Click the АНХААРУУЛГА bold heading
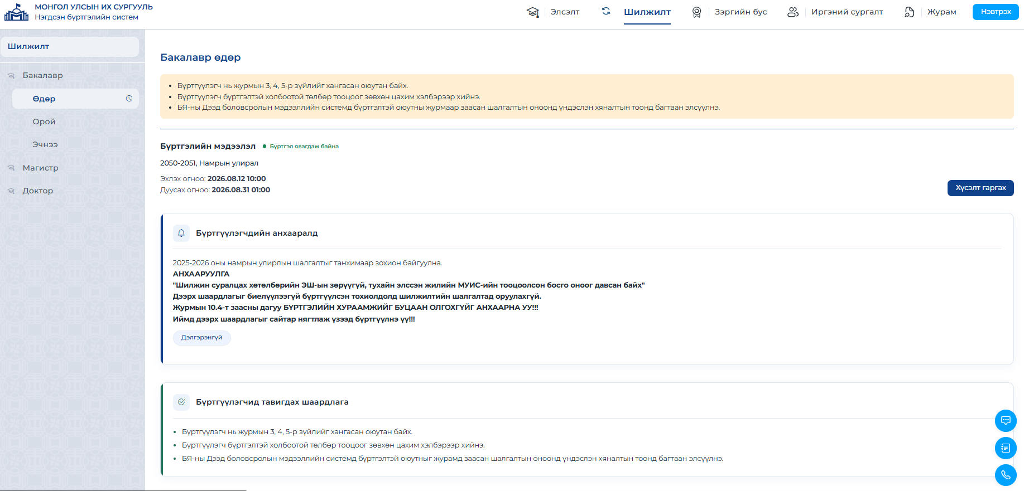Viewport: 1024px width, 491px height. pyautogui.click(x=201, y=274)
